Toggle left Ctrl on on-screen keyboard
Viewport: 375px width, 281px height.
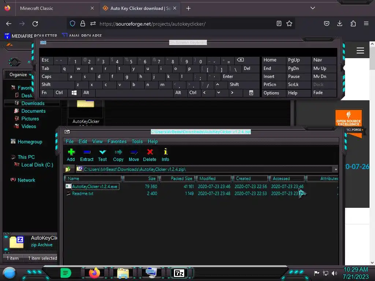click(60, 93)
